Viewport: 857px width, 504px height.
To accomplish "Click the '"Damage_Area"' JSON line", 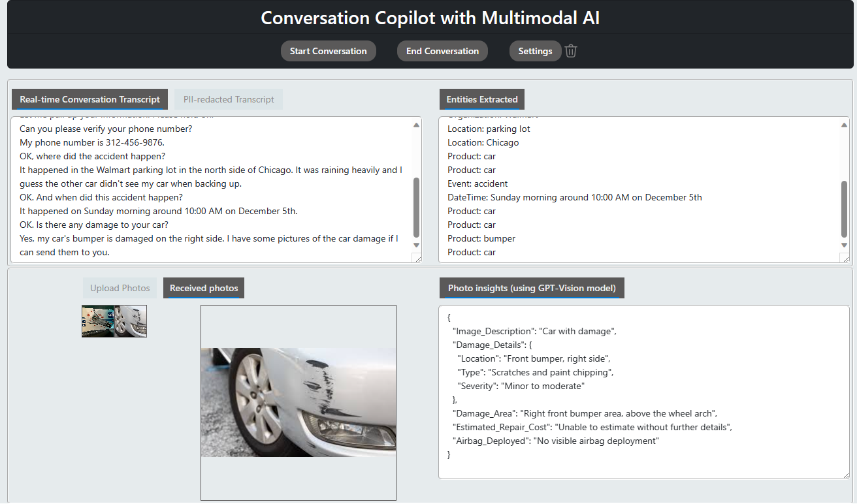I will pos(585,413).
